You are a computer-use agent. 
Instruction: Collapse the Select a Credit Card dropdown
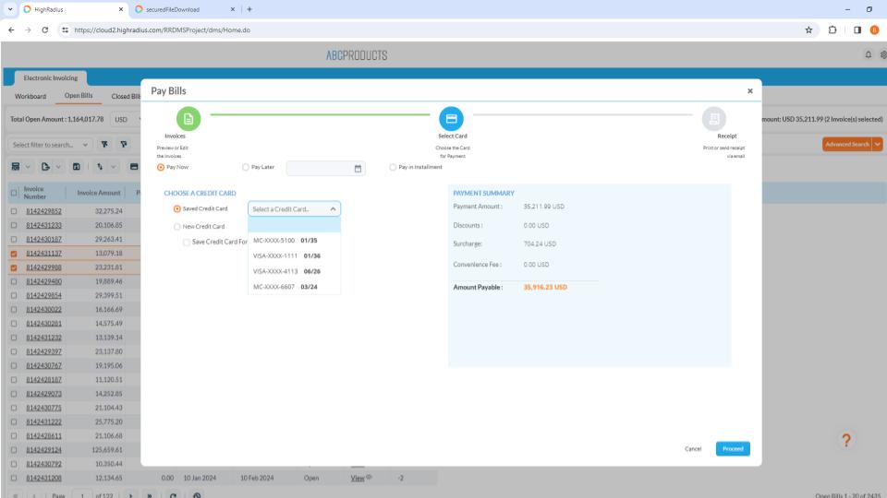point(333,209)
